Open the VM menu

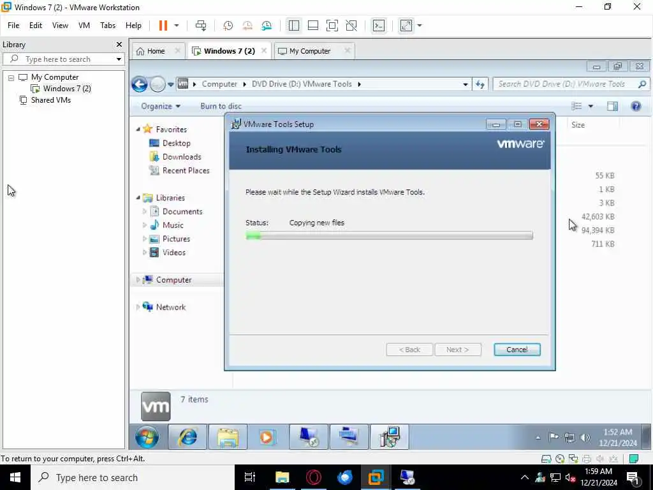(x=84, y=26)
